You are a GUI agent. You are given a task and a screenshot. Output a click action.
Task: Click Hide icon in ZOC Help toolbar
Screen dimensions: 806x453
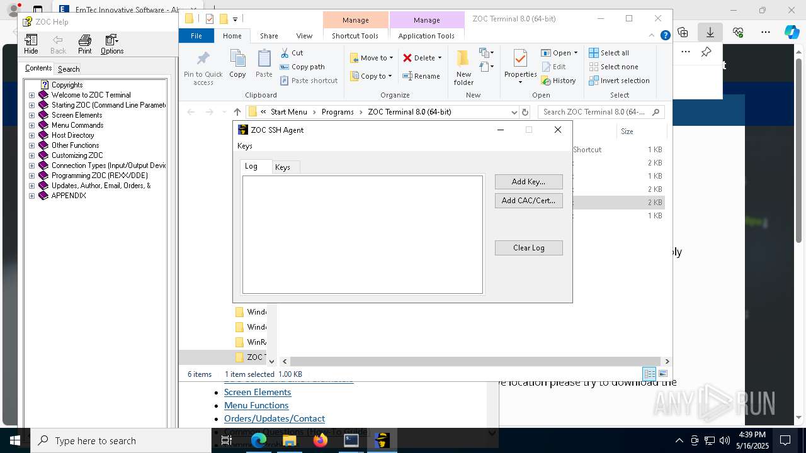pos(31,44)
